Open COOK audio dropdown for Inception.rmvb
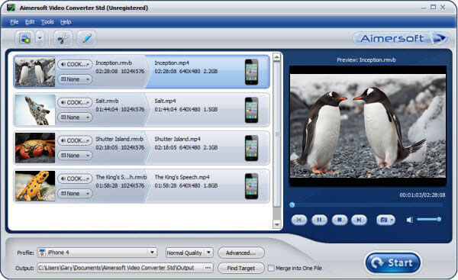This screenshot has width=458, height=280. click(x=75, y=64)
